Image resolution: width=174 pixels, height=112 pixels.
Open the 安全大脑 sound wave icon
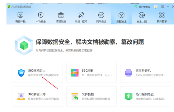pos(142,15)
